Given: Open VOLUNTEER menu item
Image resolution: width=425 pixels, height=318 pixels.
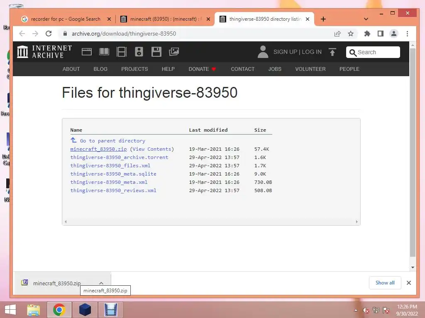Looking at the screenshot, I should click(x=310, y=69).
